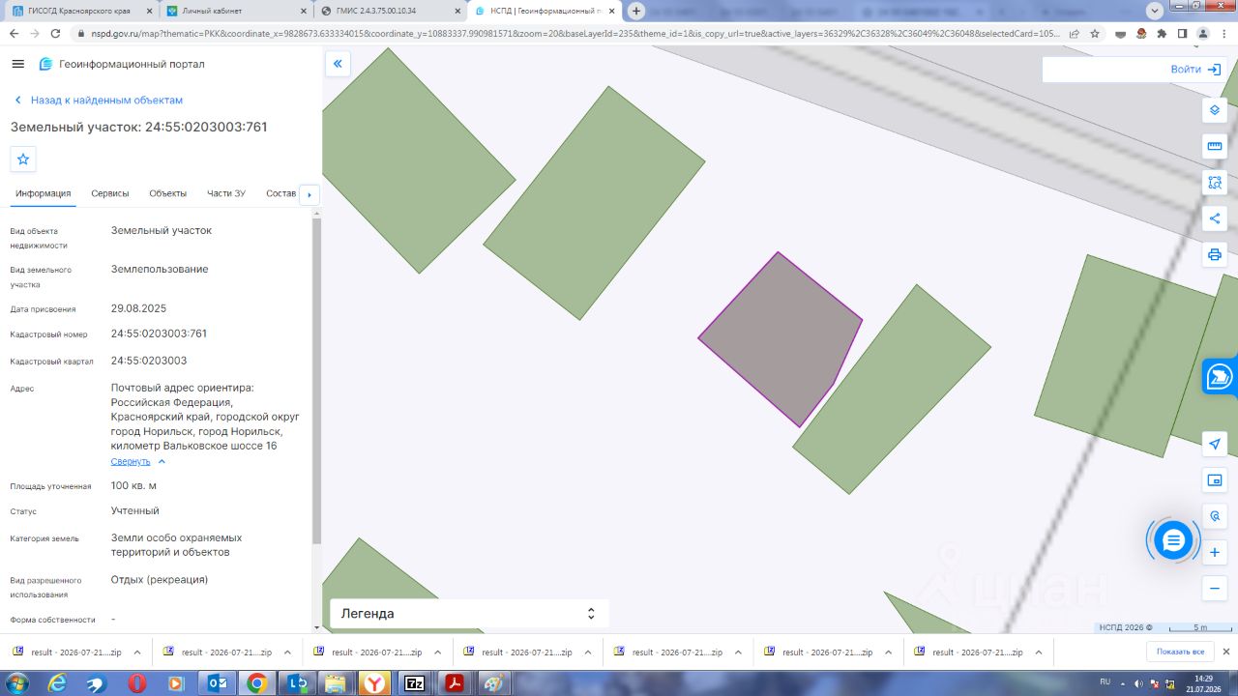
Task: Close the downloads bar
Action: tap(1225, 652)
